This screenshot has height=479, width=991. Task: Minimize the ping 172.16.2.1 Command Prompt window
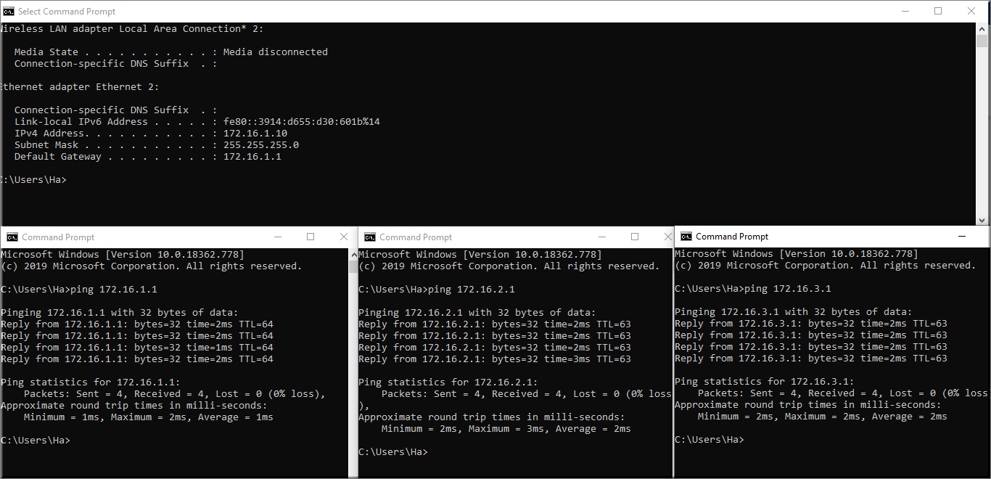[601, 237]
